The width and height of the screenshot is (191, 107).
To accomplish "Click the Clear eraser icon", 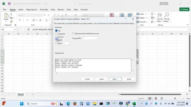I will tap(152, 22).
